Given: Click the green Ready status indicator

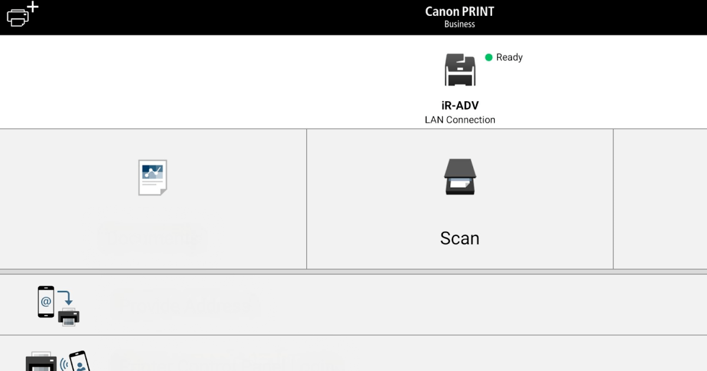Looking at the screenshot, I should click(489, 57).
